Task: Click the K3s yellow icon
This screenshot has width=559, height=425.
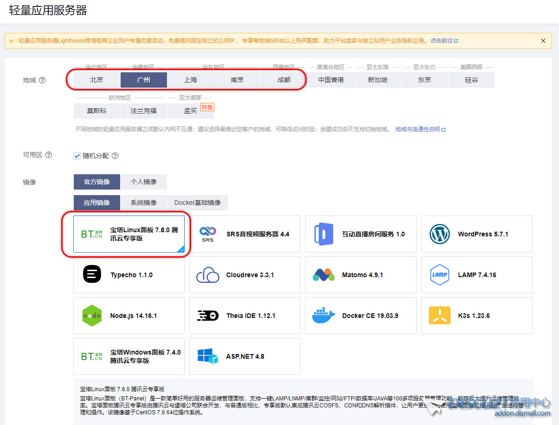Action: 439,316
